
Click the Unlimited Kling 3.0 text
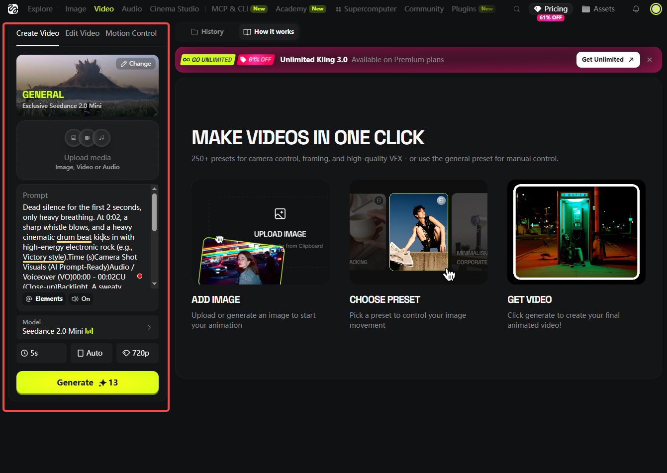pyautogui.click(x=314, y=60)
